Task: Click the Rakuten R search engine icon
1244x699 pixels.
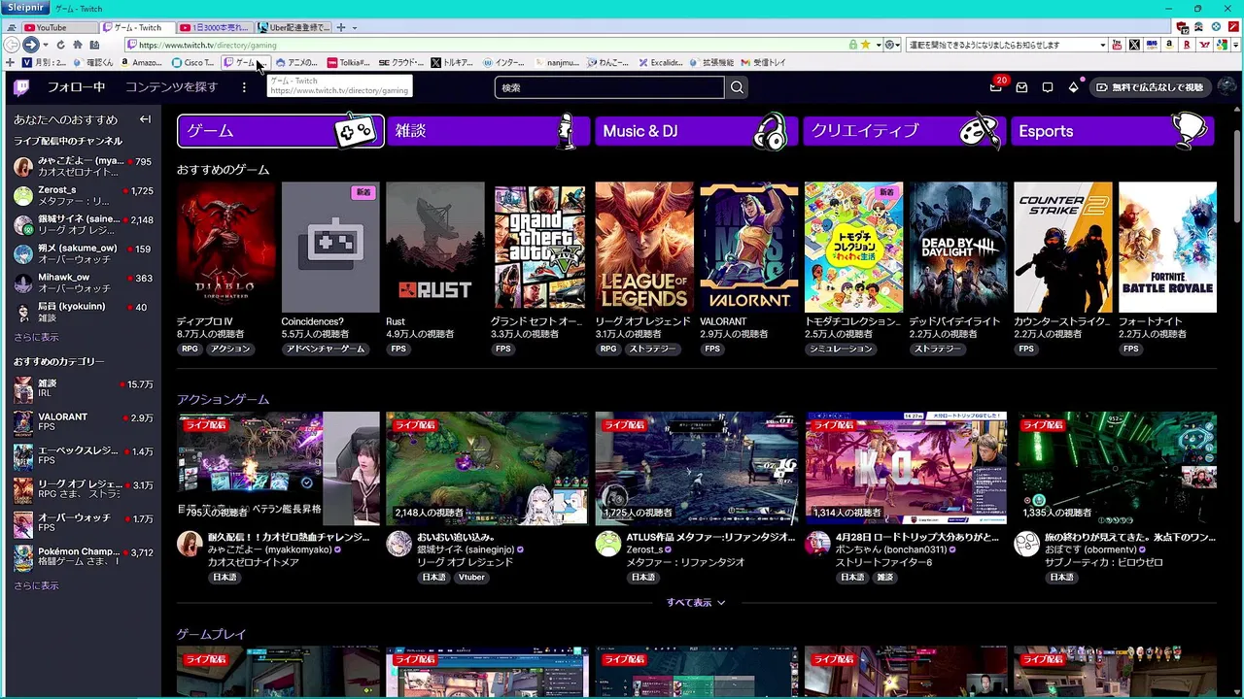Action: pos(1187,45)
